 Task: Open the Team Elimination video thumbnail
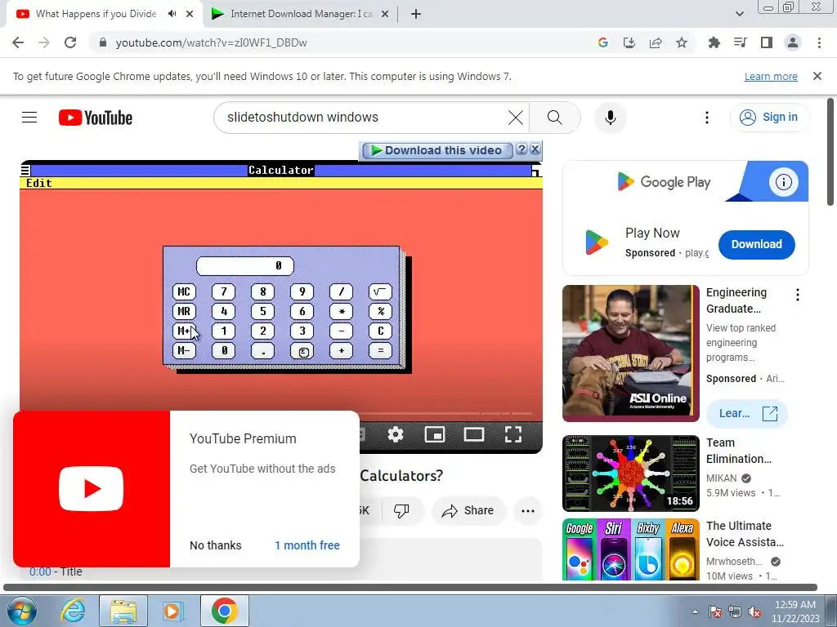coord(630,474)
